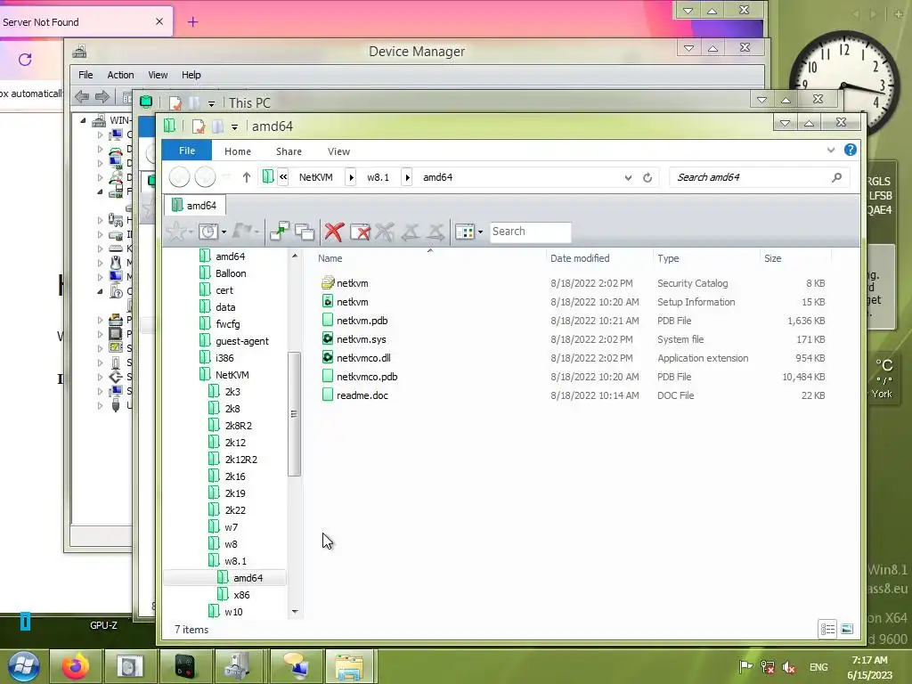Image resolution: width=912 pixels, height=684 pixels.
Task: Click the grayed close-left arrow icon
Action: click(410, 232)
